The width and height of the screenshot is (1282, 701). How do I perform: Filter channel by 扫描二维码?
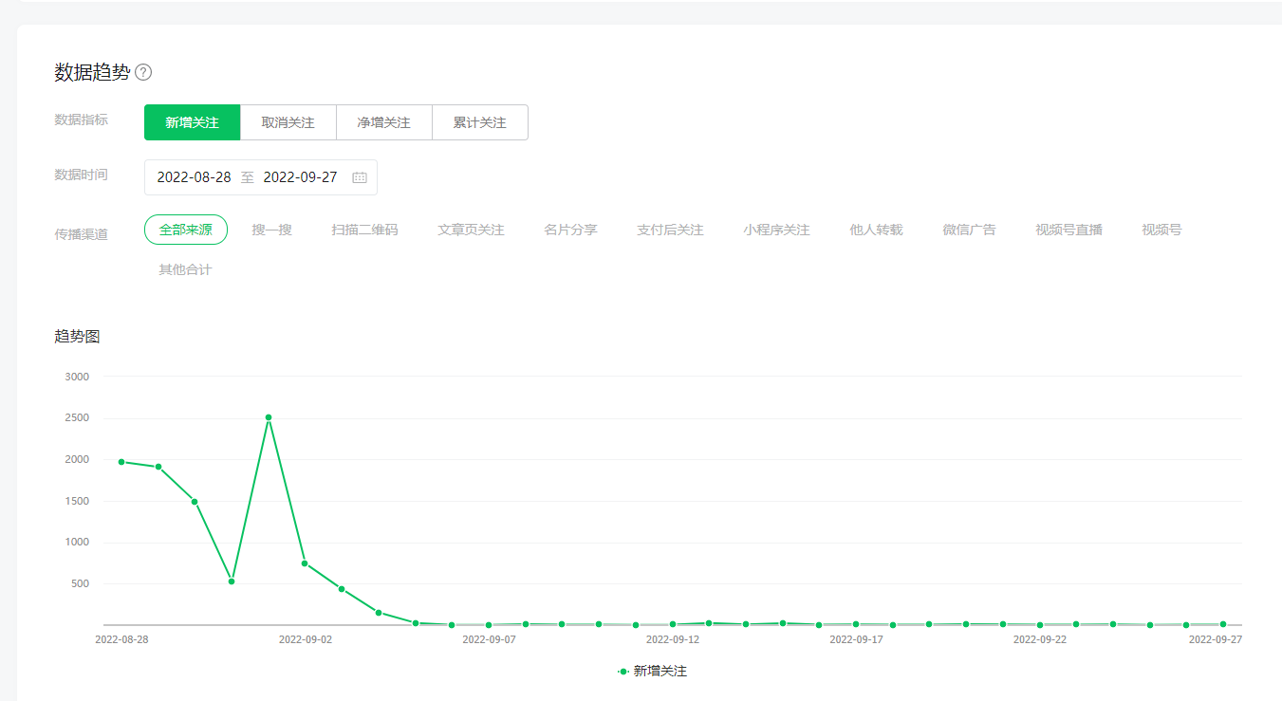pos(364,230)
